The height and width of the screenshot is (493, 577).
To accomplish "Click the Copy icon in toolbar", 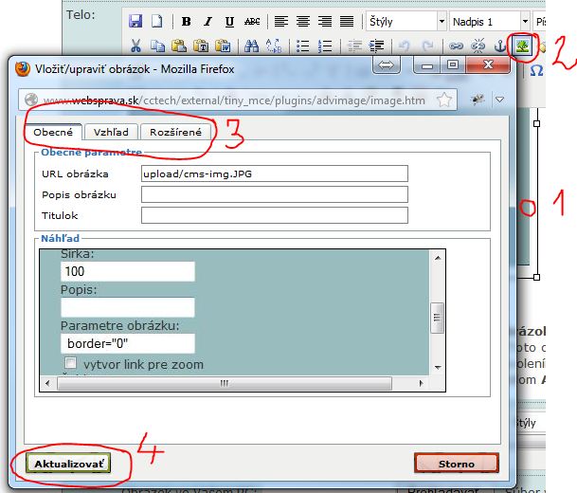I will [x=157, y=46].
